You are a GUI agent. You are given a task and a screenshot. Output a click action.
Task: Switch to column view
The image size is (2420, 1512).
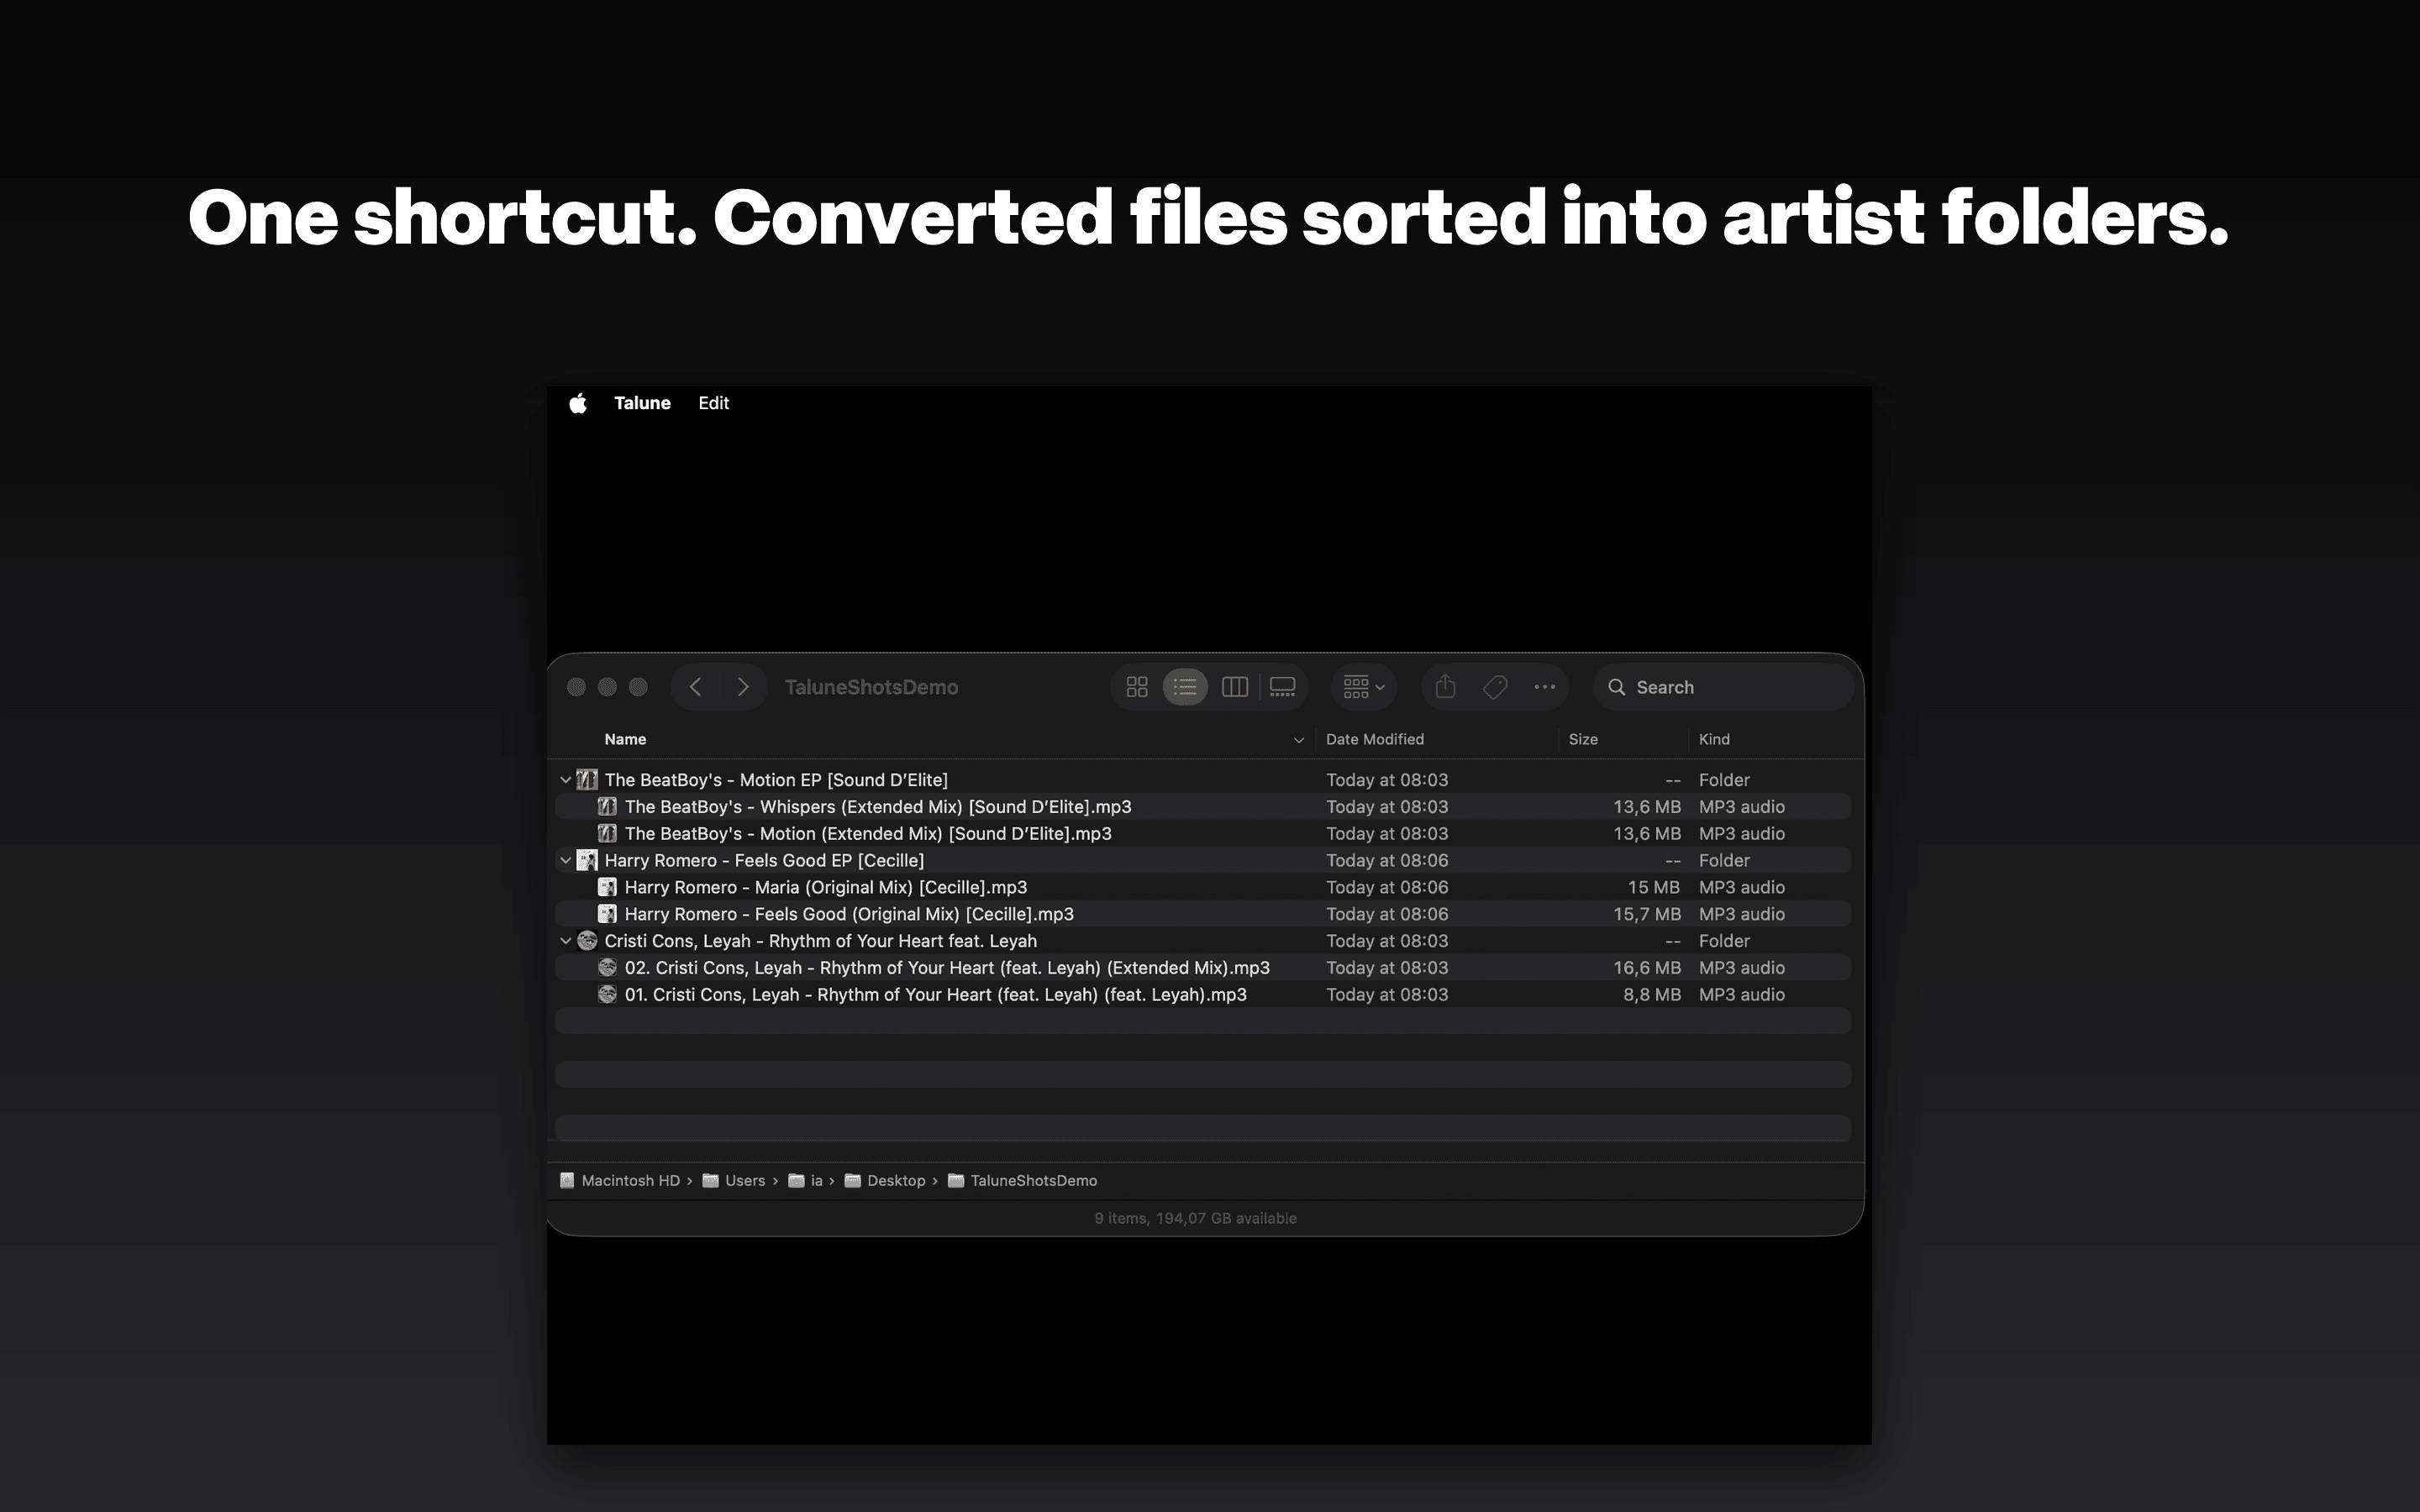[x=1235, y=687]
